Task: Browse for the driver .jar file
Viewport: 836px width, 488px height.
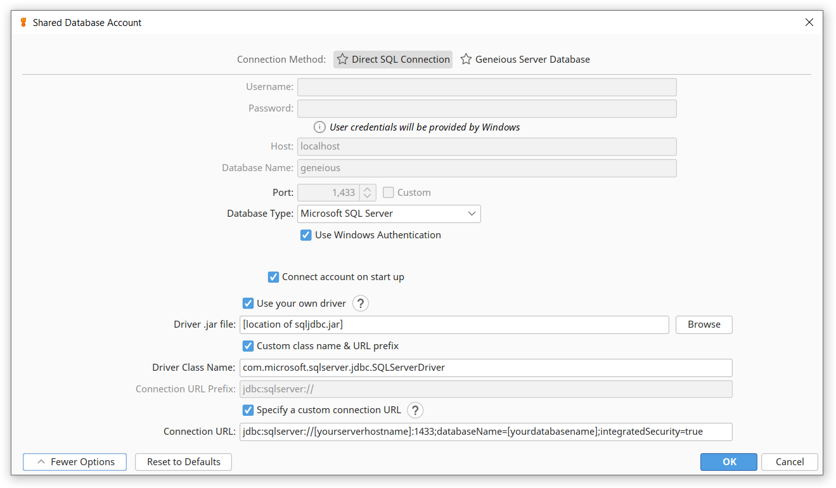Action: [704, 324]
